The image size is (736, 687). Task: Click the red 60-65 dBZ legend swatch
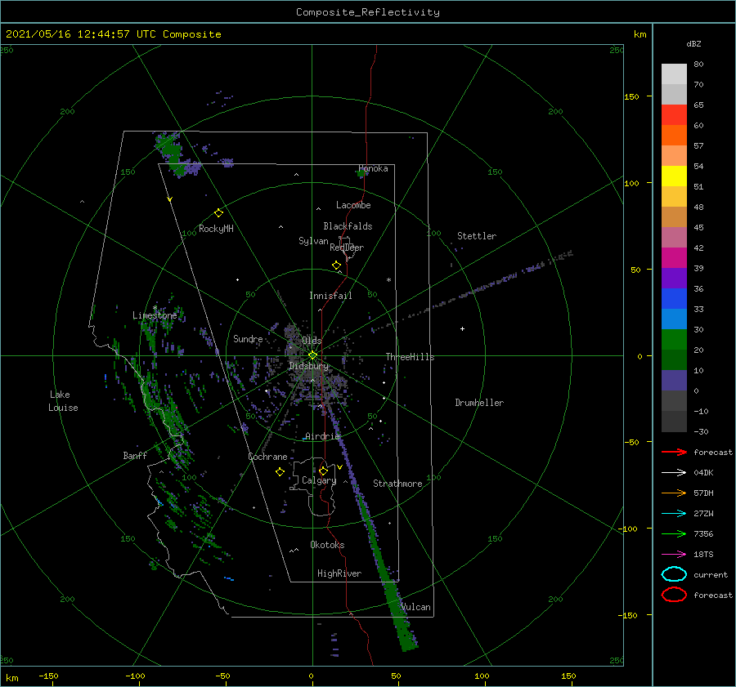[674, 115]
